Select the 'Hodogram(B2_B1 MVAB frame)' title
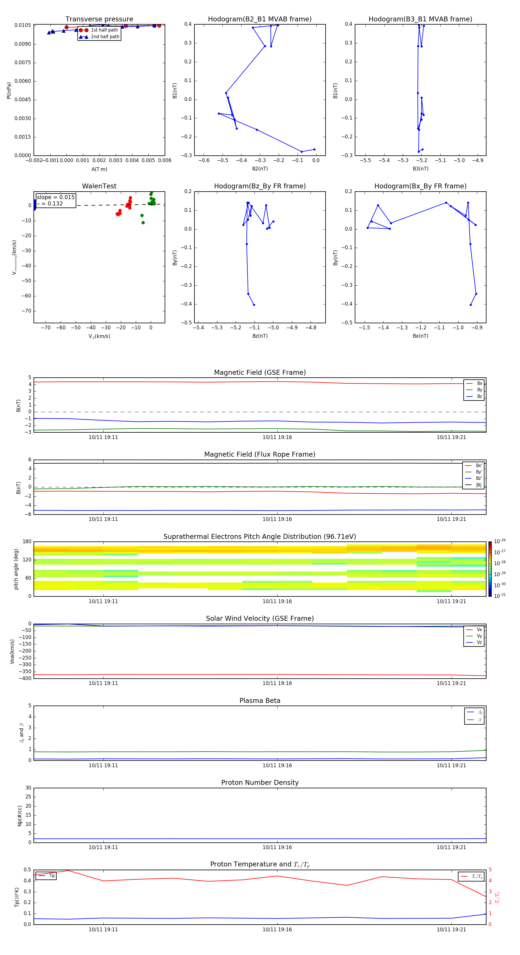This screenshot has width=520, height=955. point(260,19)
